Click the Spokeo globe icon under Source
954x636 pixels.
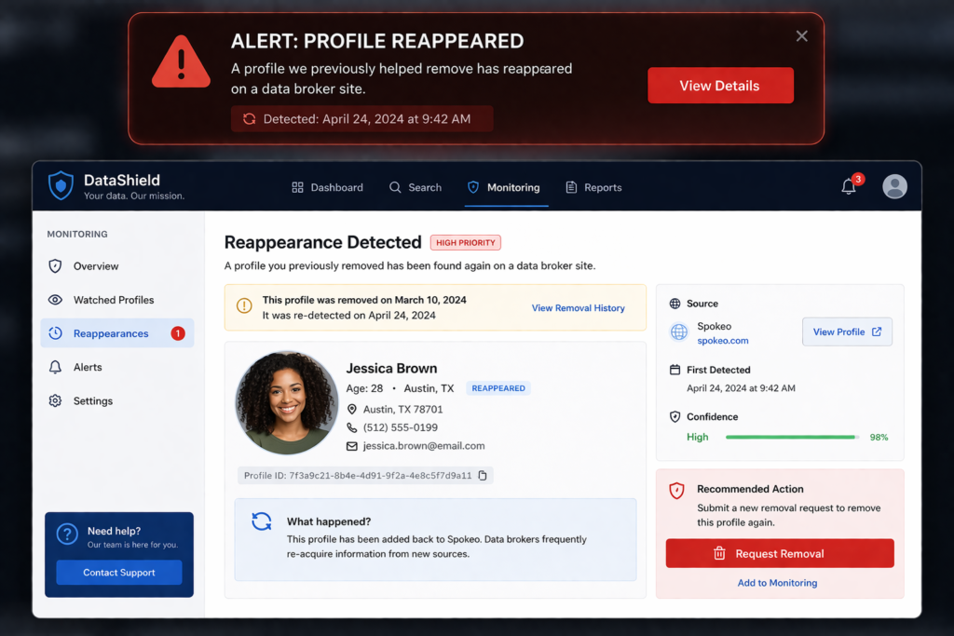coord(678,332)
